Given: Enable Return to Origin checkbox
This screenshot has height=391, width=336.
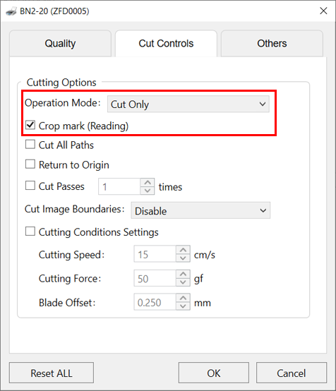Looking at the screenshot, I should click(30, 164).
